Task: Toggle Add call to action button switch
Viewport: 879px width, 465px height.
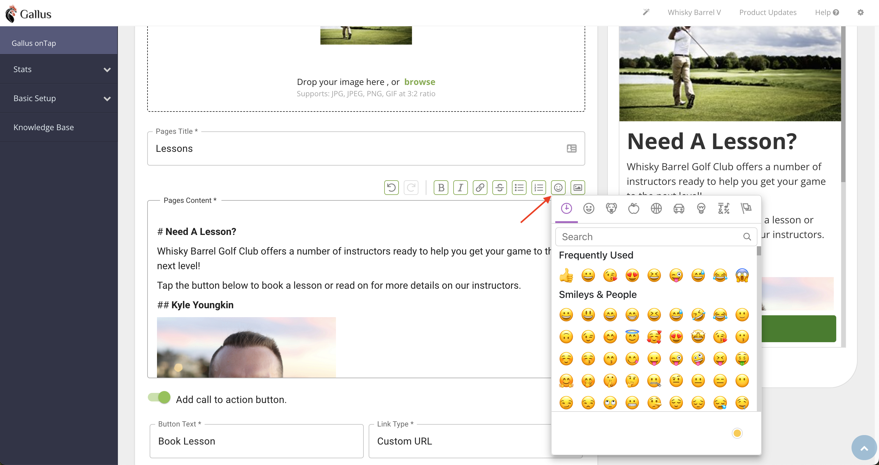Action: coord(159,397)
